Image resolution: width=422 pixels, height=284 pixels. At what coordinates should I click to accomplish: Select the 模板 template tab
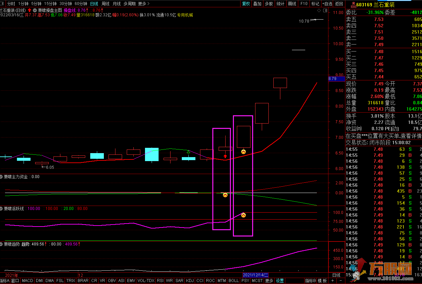[x=322, y=281]
